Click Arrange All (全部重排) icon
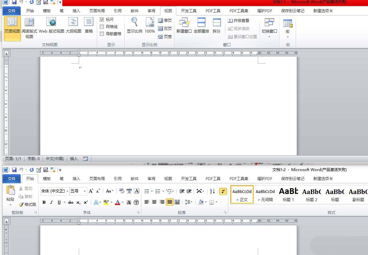Viewport: 368px width, 255px height. click(x=201, y=22)
